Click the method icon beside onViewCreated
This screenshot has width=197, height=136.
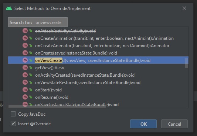click(x=25, y=60)
